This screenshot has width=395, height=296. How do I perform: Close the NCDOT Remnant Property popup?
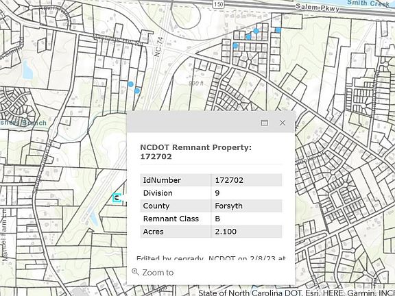pos(283,123)
